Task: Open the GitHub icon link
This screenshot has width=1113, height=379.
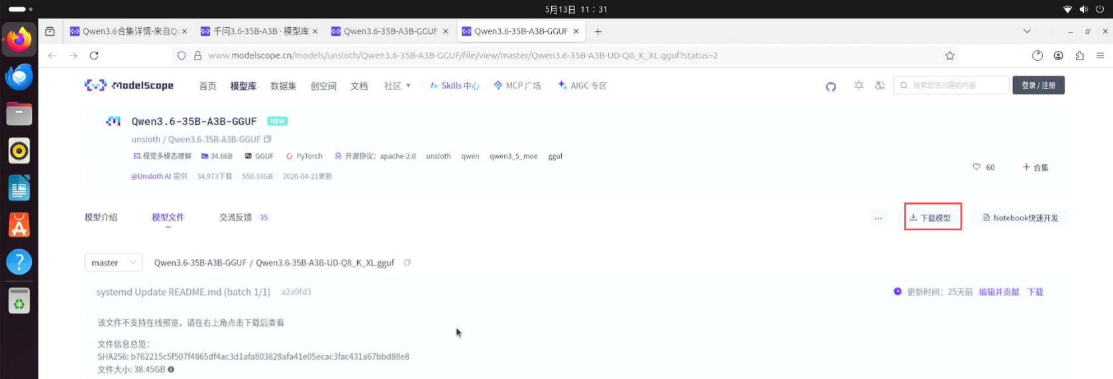Action: [831, 86]
